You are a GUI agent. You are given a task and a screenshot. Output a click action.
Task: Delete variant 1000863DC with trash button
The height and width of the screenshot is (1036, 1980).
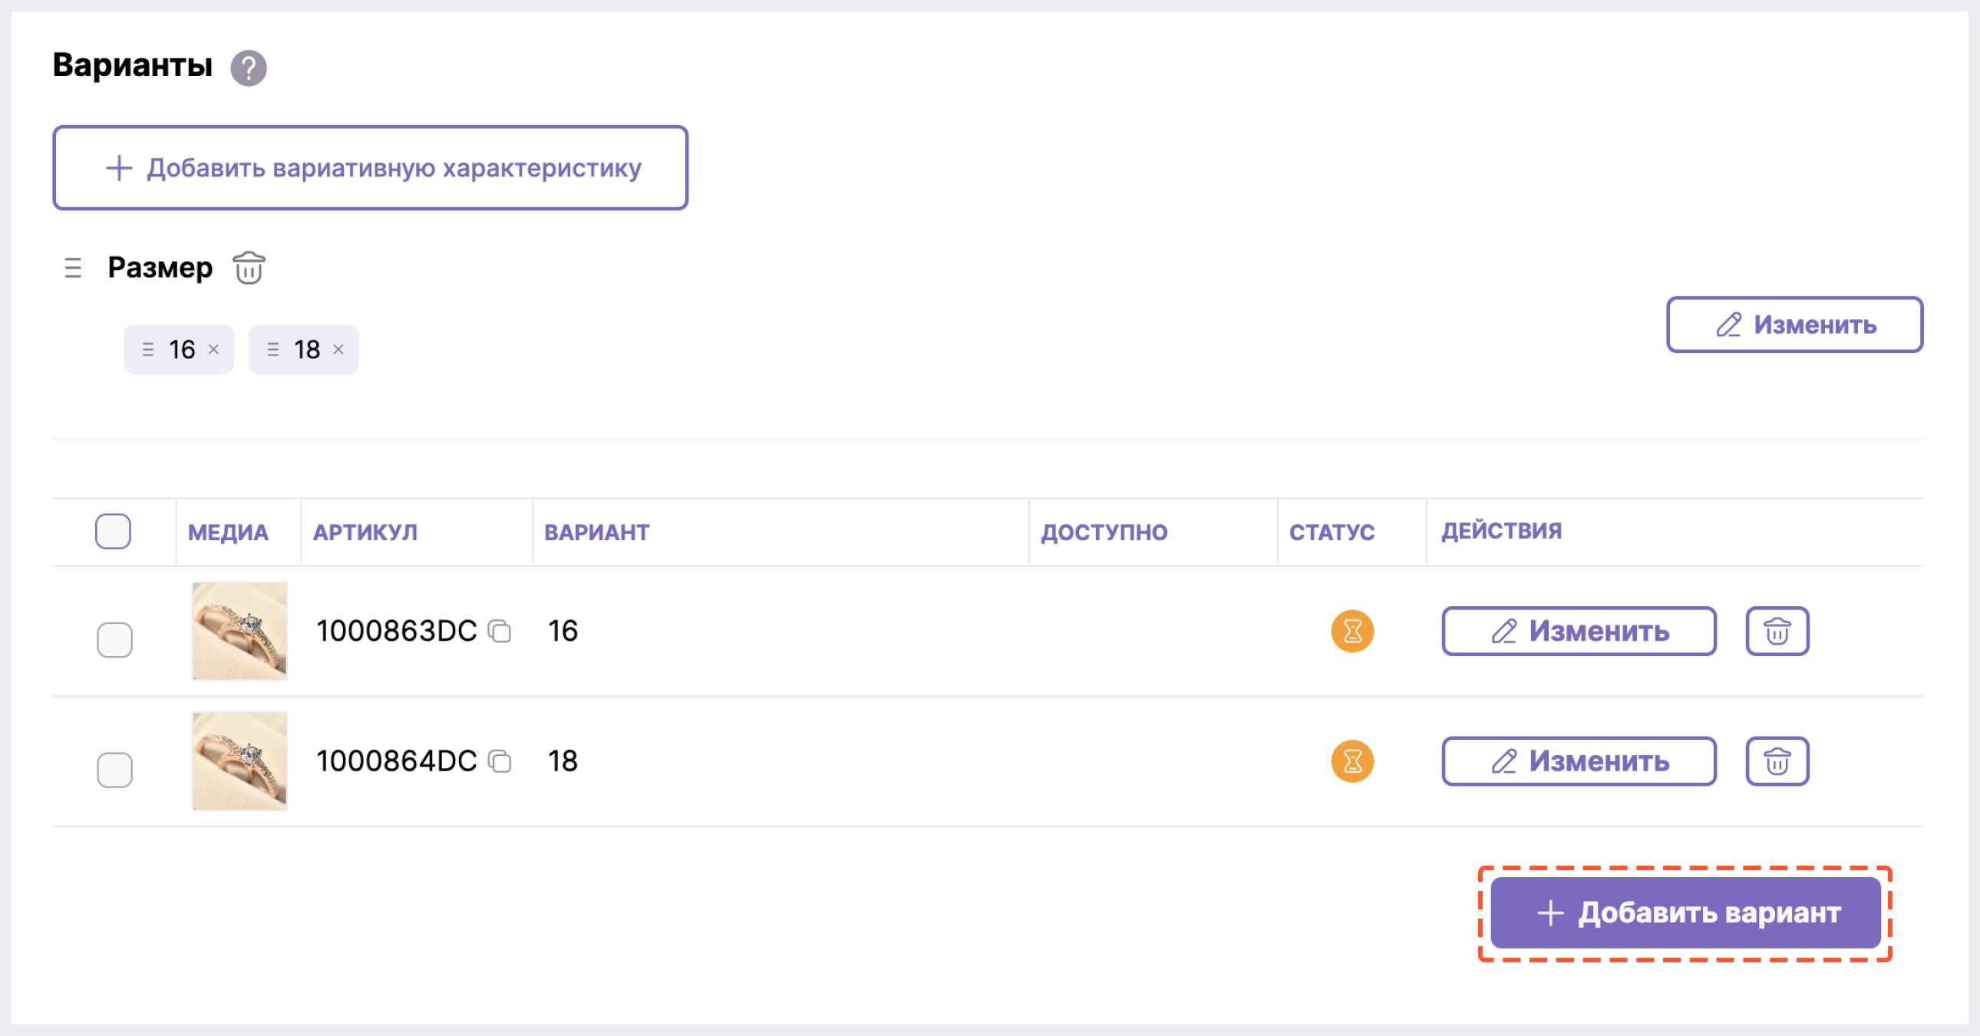tap(1777, 631)
